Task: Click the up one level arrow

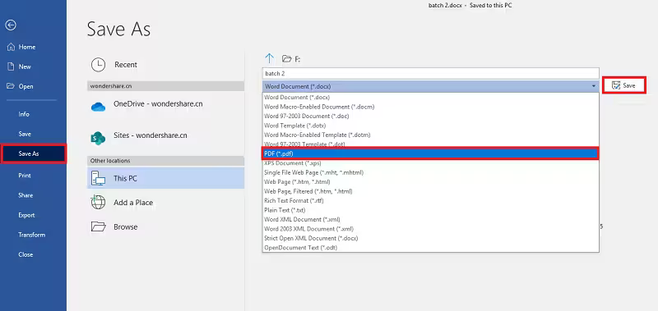Action: pos(270,58)
